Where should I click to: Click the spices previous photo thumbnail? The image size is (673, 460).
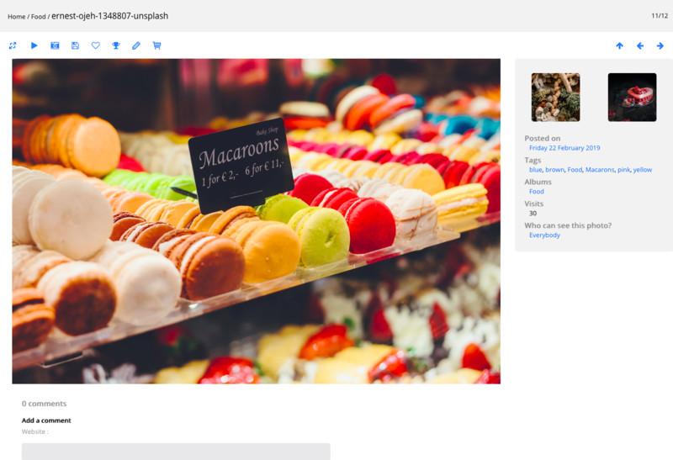click(555, 98)
